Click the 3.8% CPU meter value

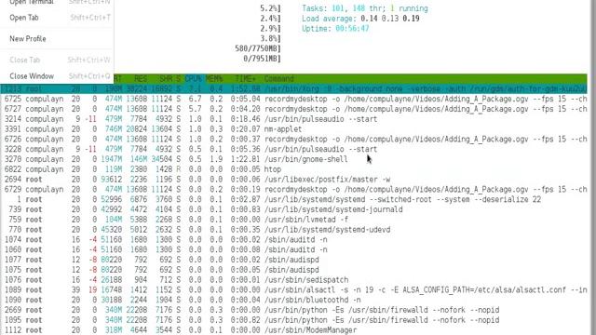(x=270, y=39)
